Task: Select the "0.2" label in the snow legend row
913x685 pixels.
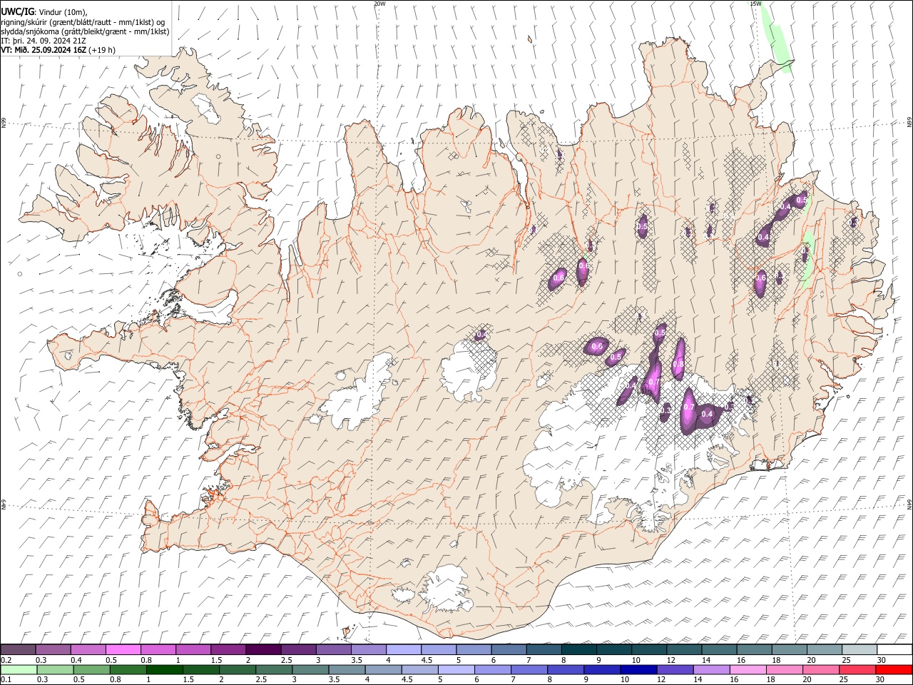Action: click(x=6, y=660)
